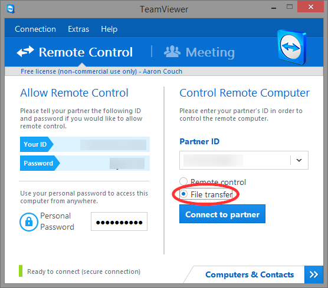Click the Personal Password lock icon
328x288 pixels.
click(29, 222)
